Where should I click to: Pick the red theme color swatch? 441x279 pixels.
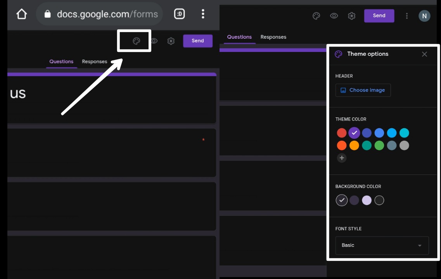(342, 133)
